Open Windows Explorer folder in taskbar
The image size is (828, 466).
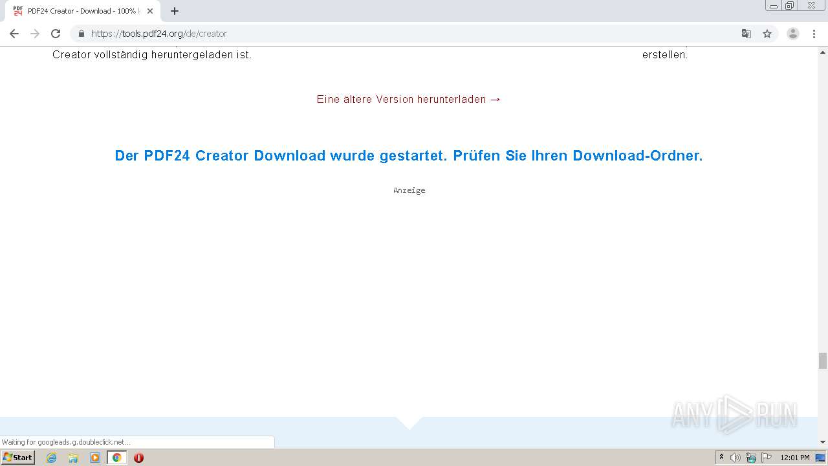tap(73, 458)
